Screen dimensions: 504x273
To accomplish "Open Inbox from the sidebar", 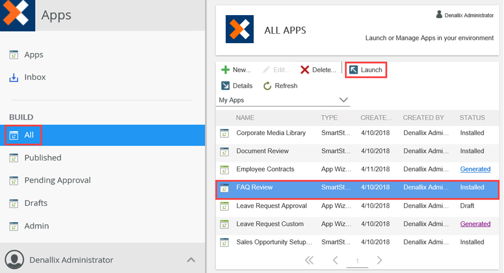I will [x=35, y=77].
